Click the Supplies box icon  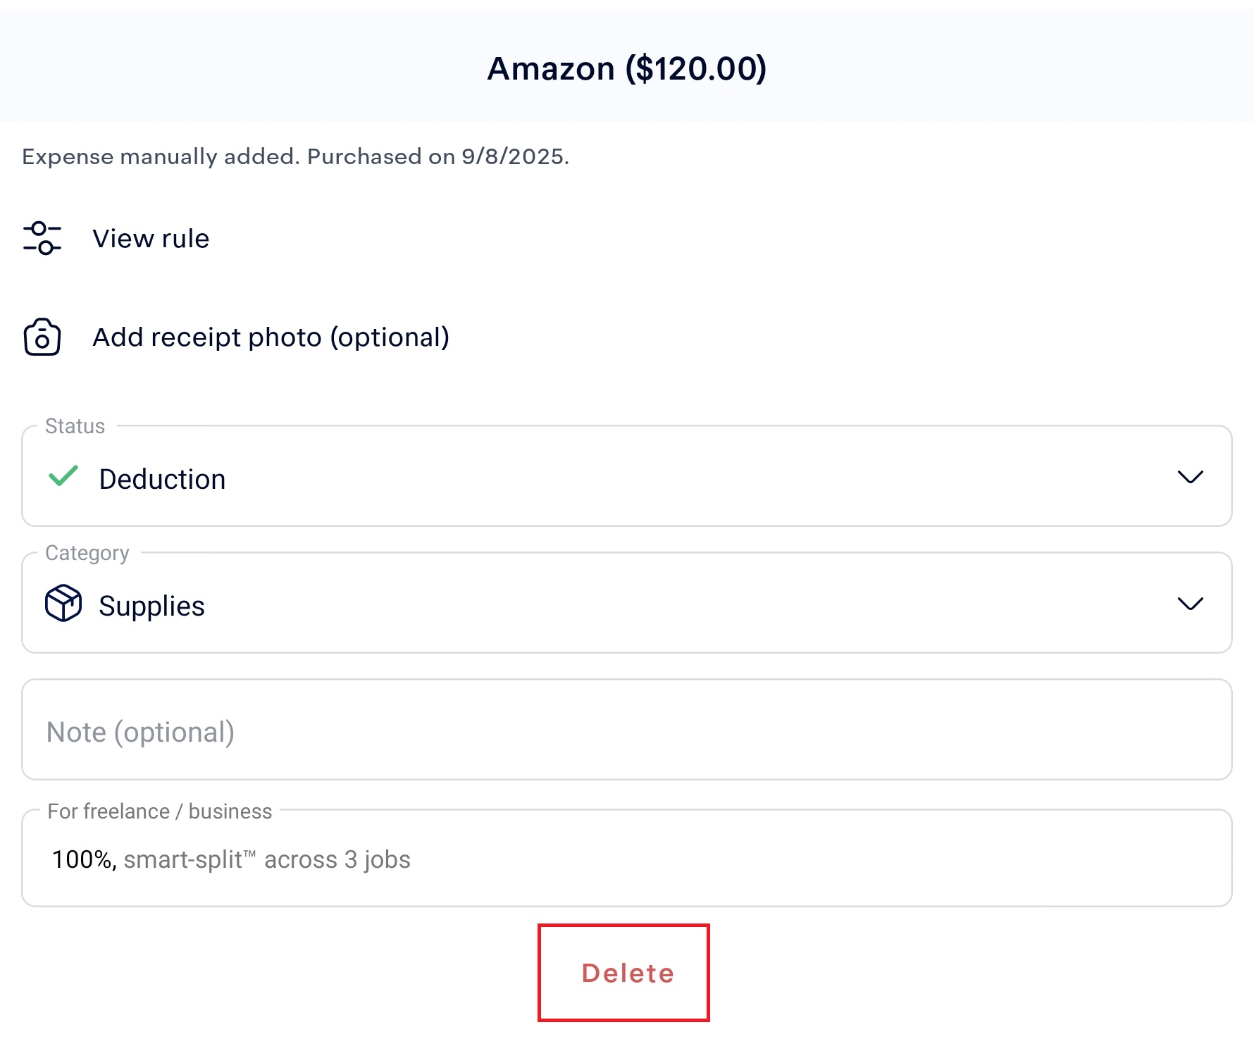click(x=63, y=604)
